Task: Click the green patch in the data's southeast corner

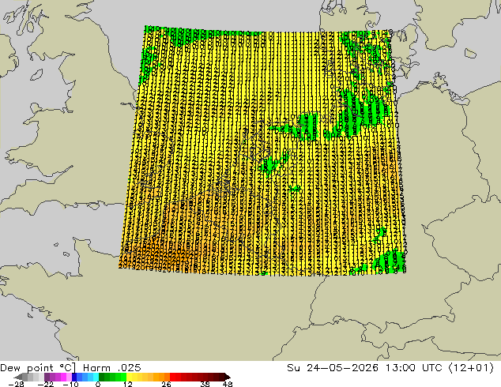Action: (x=390, y=259)
